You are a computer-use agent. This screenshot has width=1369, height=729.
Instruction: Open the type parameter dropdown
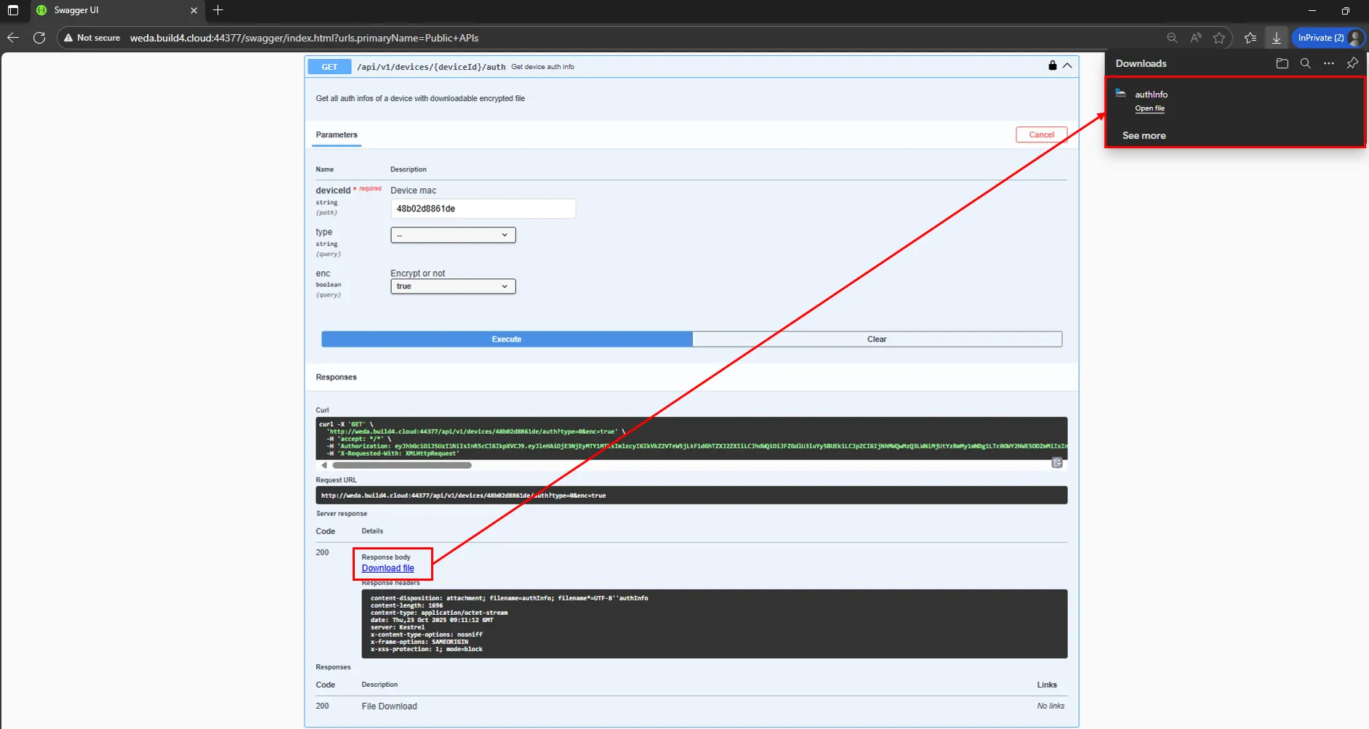(453, 235)
